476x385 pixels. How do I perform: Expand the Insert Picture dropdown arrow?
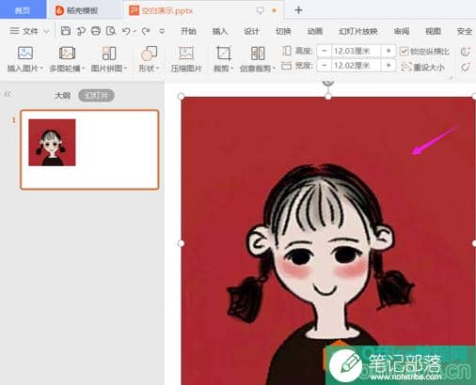coord(41,68)
